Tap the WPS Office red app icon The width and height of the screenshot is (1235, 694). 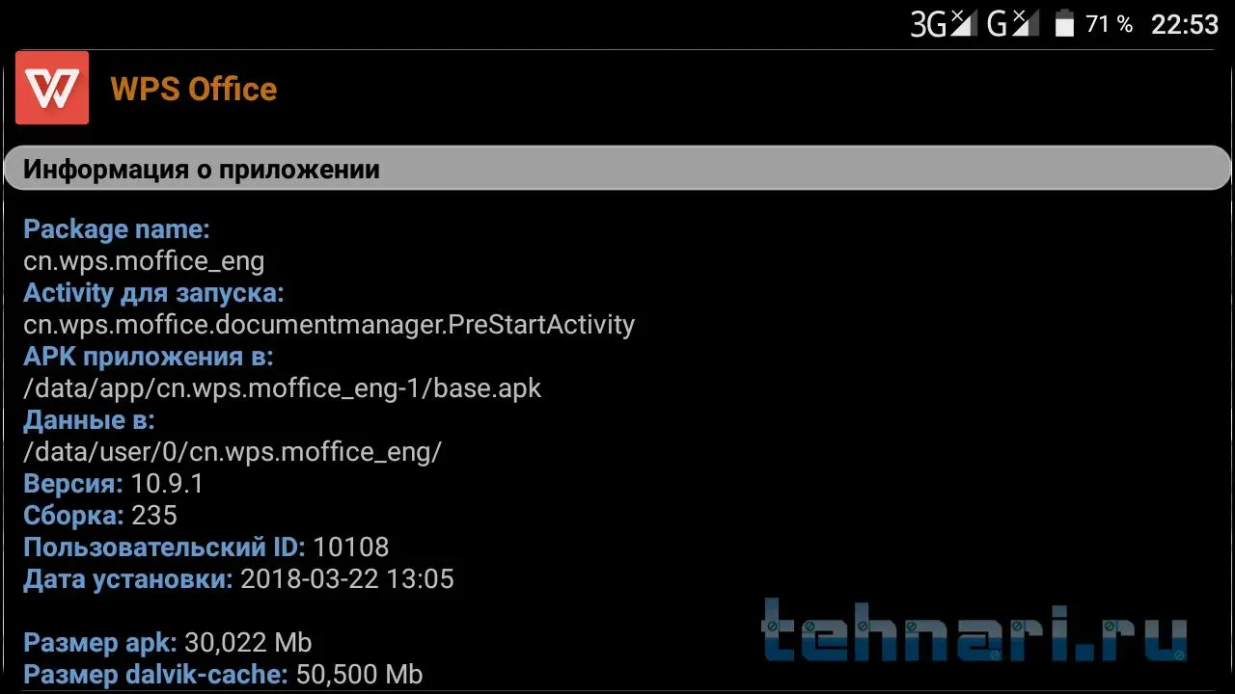pyautogui.click(x=52, y=88)
